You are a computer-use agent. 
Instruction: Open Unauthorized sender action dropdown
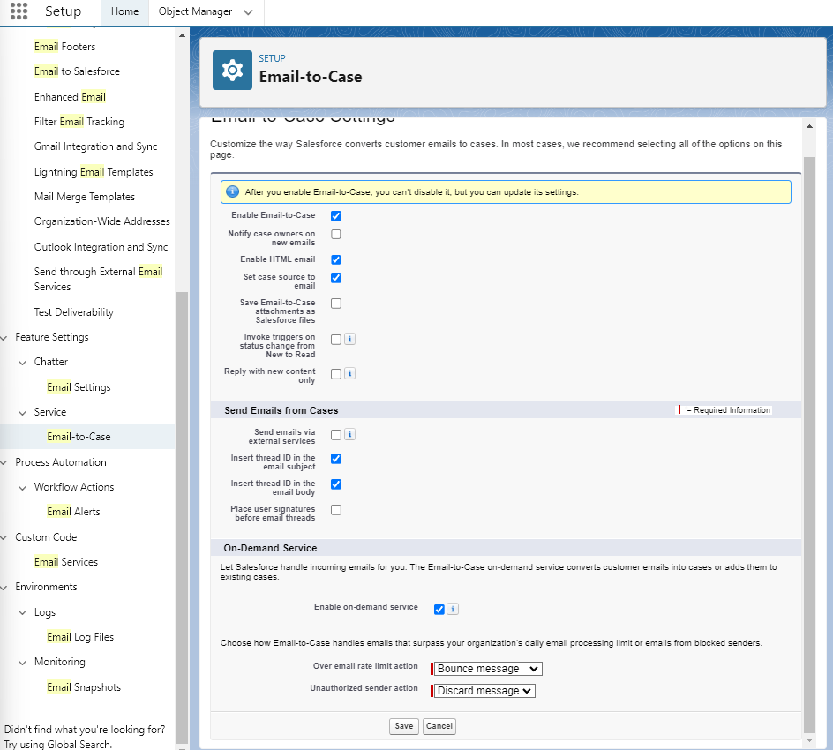pos(484,691)
